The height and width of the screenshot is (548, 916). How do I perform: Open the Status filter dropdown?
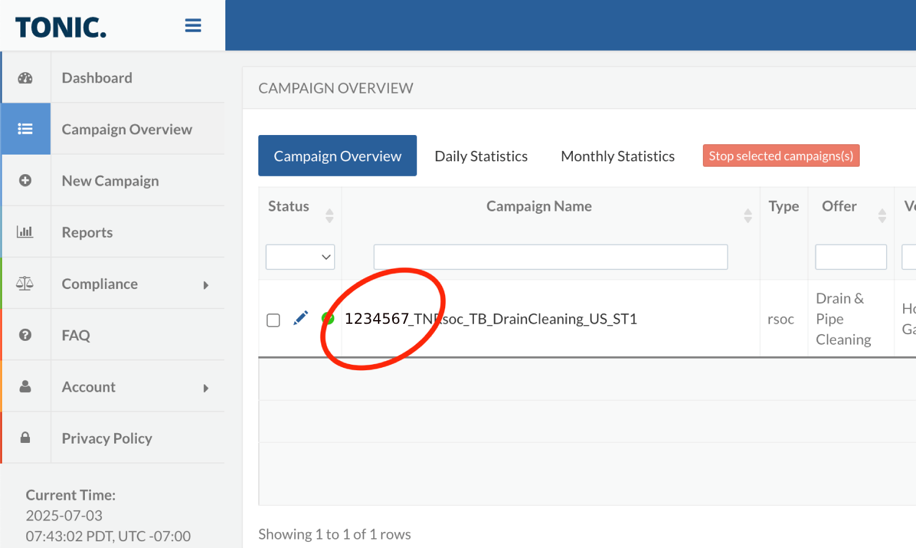(x=300, y=257)
